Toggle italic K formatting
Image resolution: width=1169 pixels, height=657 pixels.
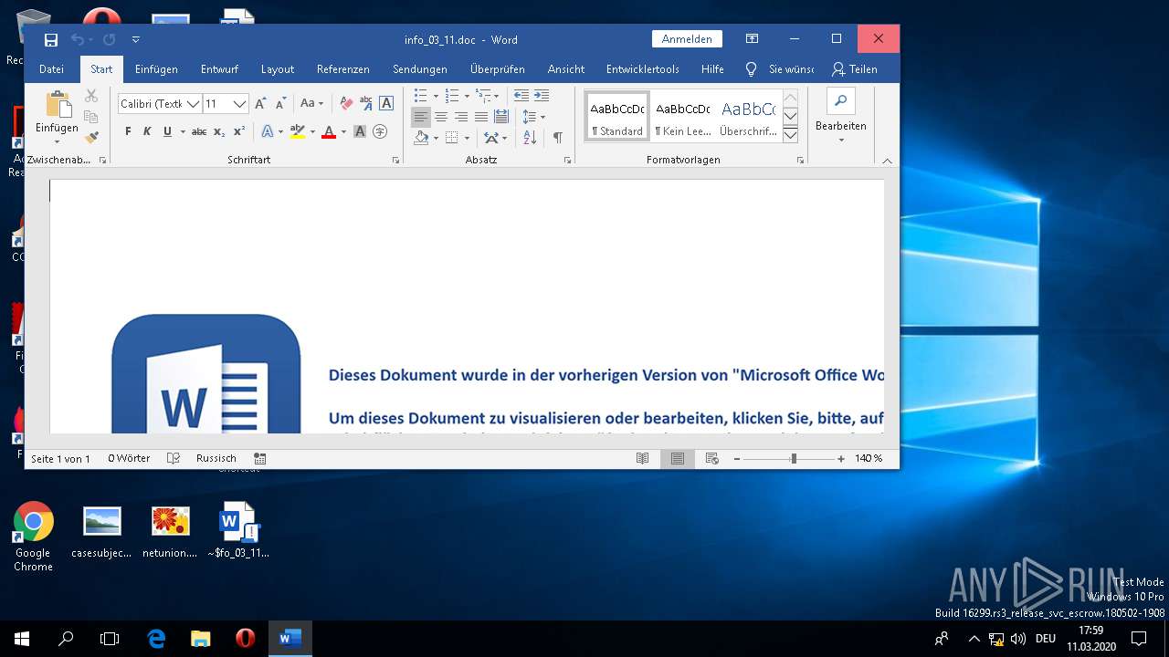tap(147, 131)
